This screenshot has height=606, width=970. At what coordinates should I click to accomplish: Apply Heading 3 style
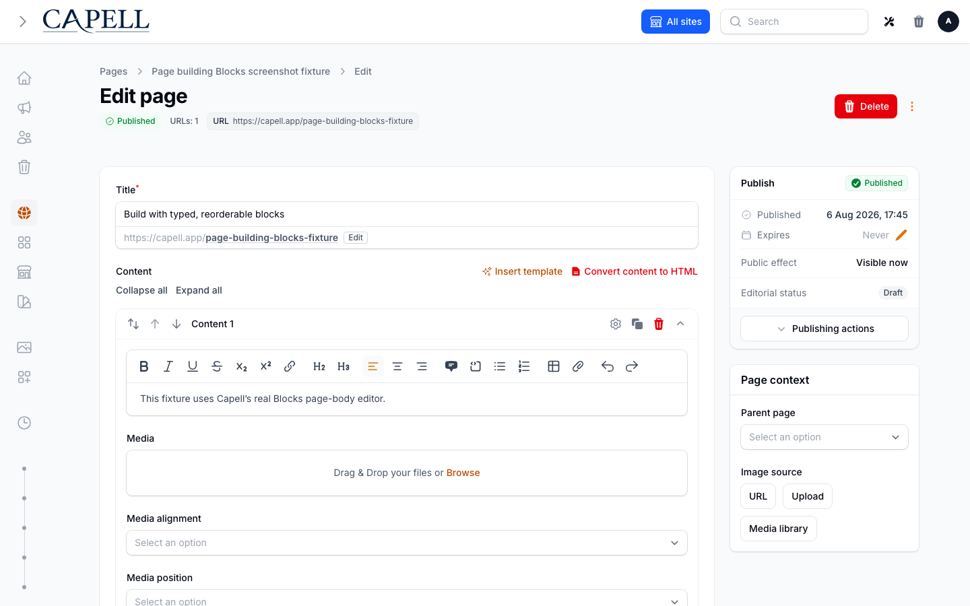[344, 366]
